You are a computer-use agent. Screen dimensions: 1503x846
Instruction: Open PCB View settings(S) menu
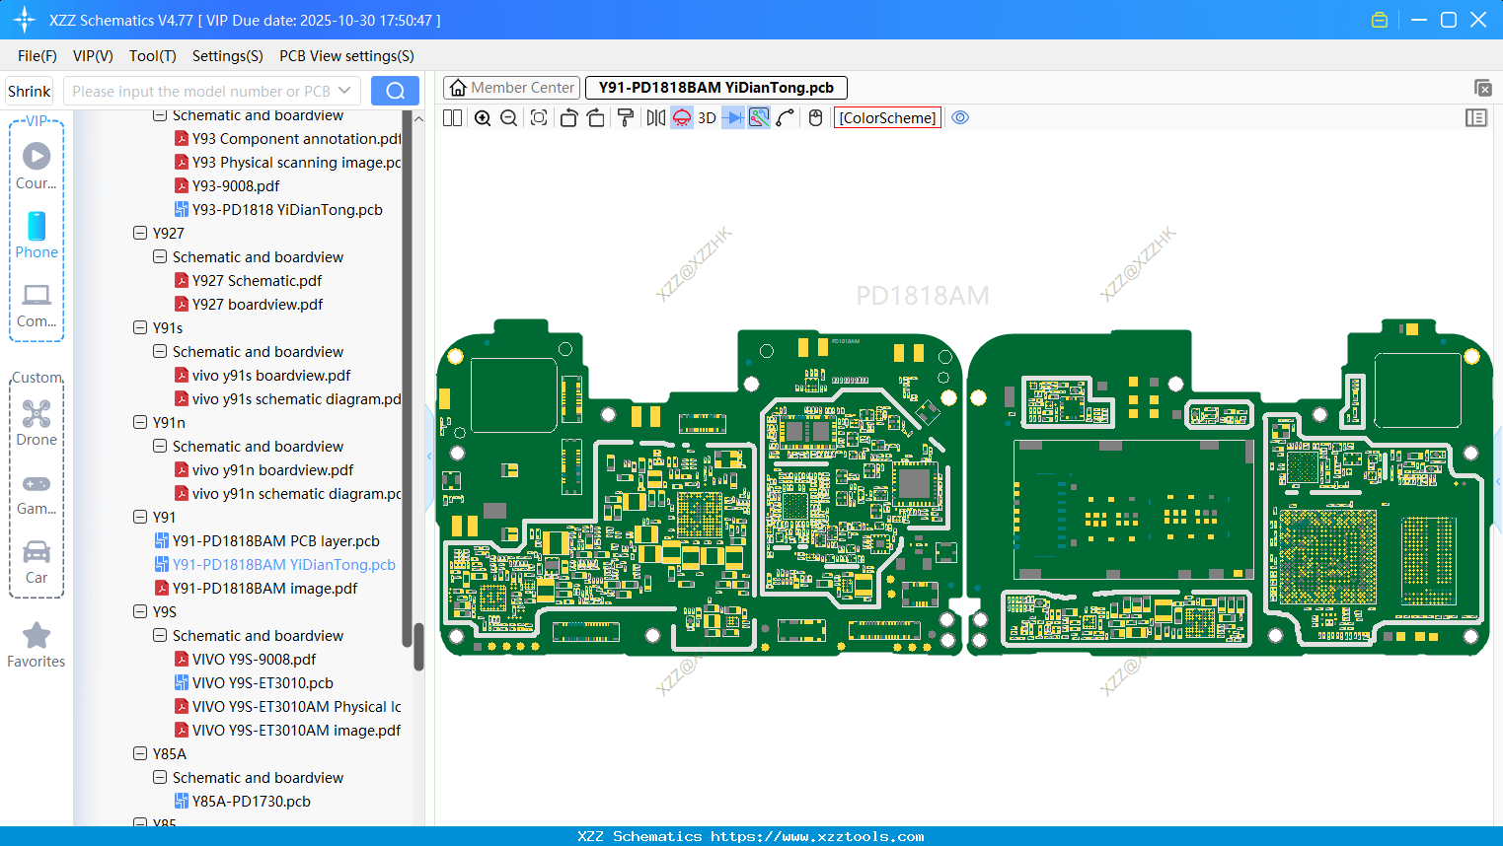346,56
